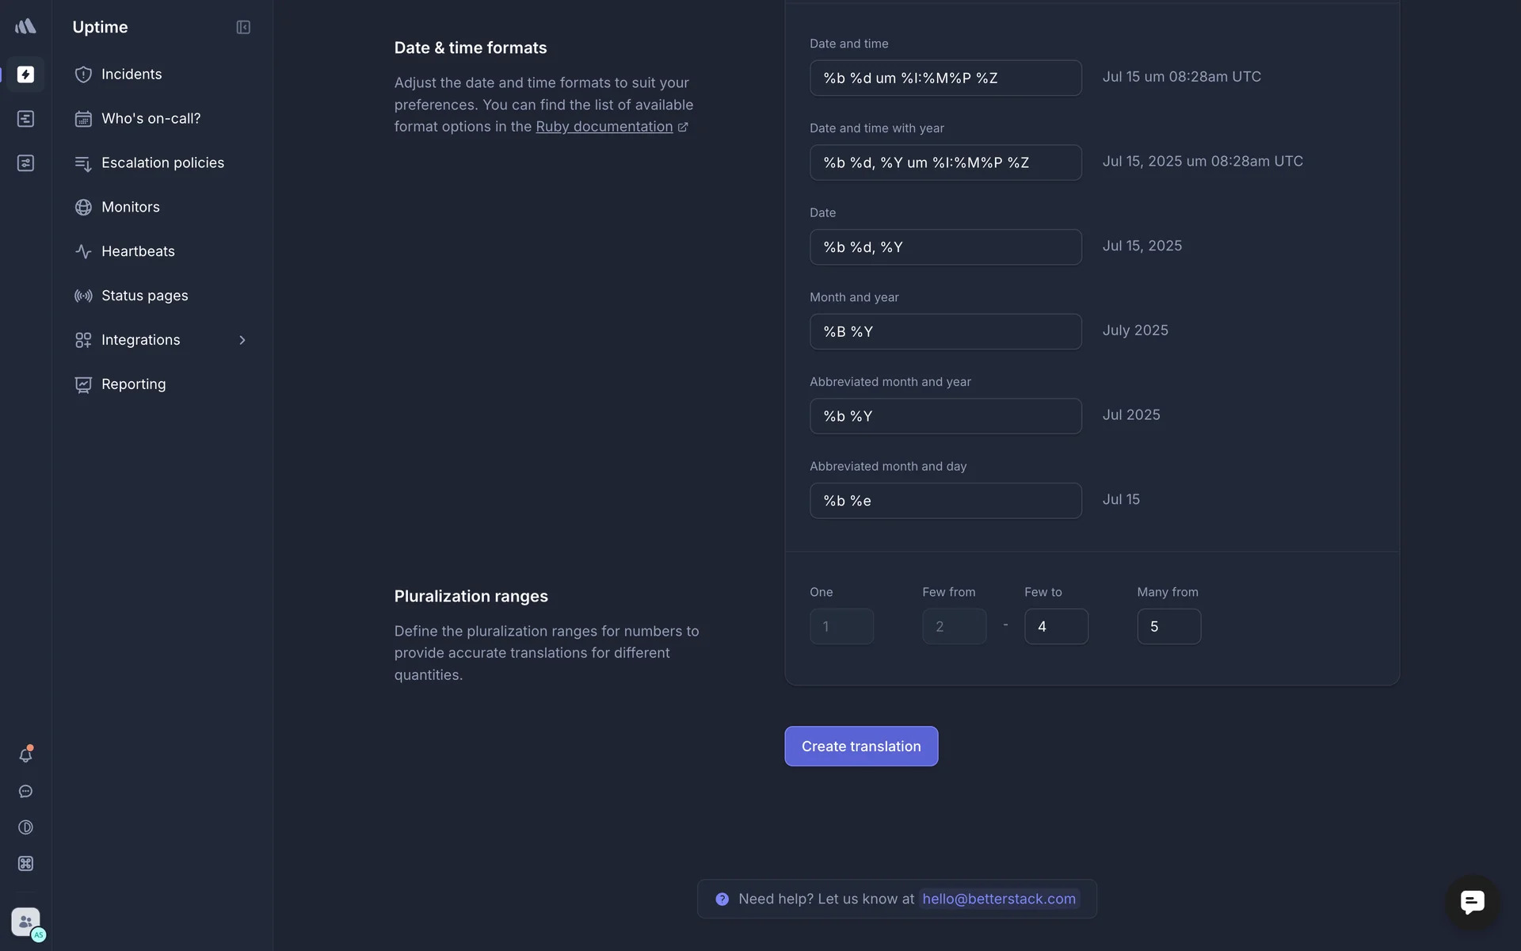This screenshot has width=1521, height=951.
Task: Open Status pages section
Action: pyautogui.click(x=144, y=296)
